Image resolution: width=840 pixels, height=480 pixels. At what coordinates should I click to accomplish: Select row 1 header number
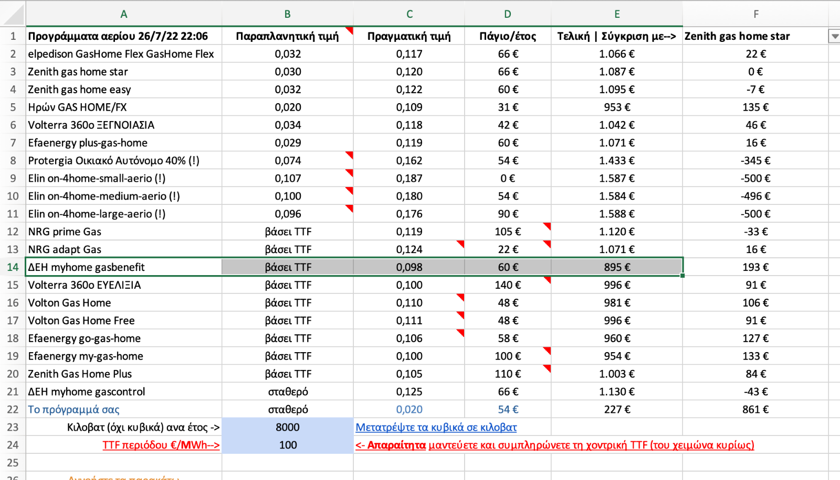13,36
